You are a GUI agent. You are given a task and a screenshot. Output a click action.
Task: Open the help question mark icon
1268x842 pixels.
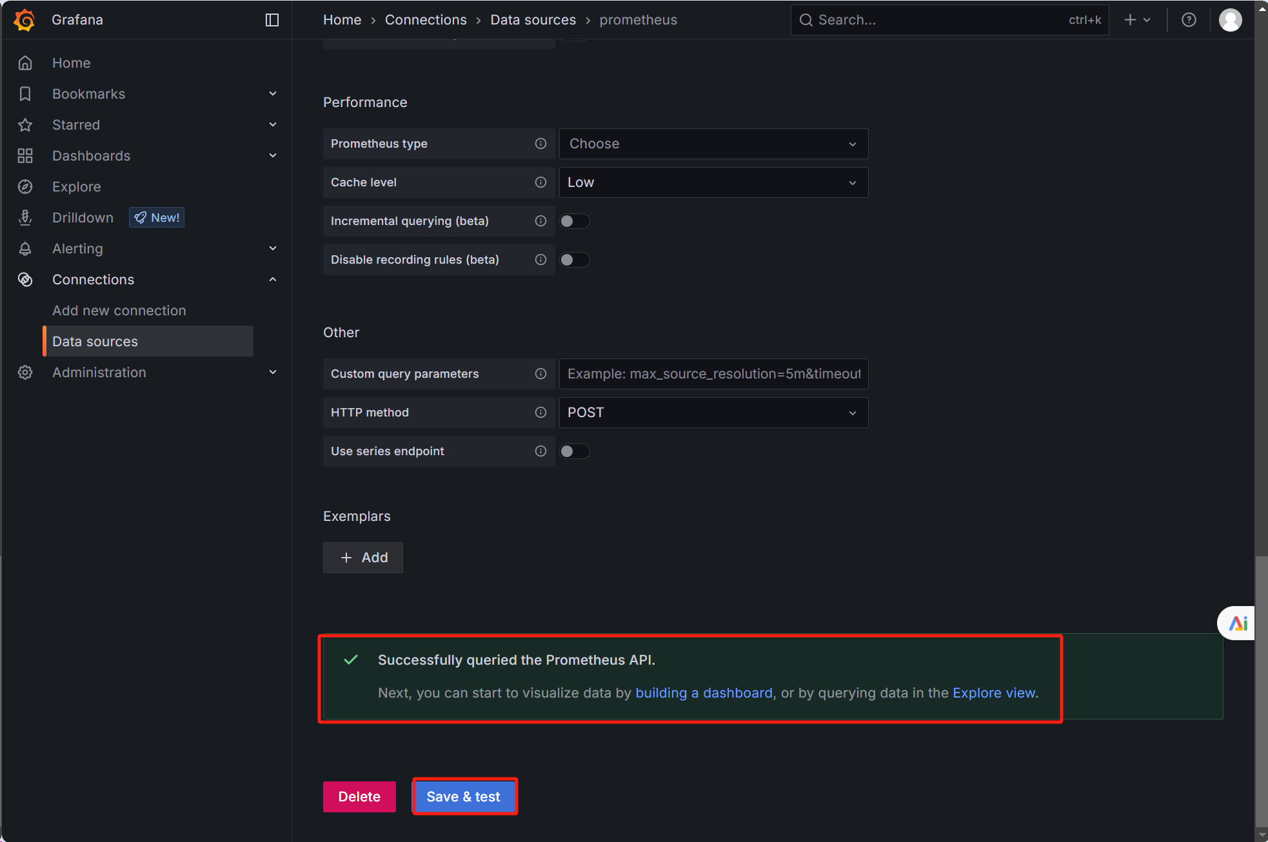pos(1189,20)
